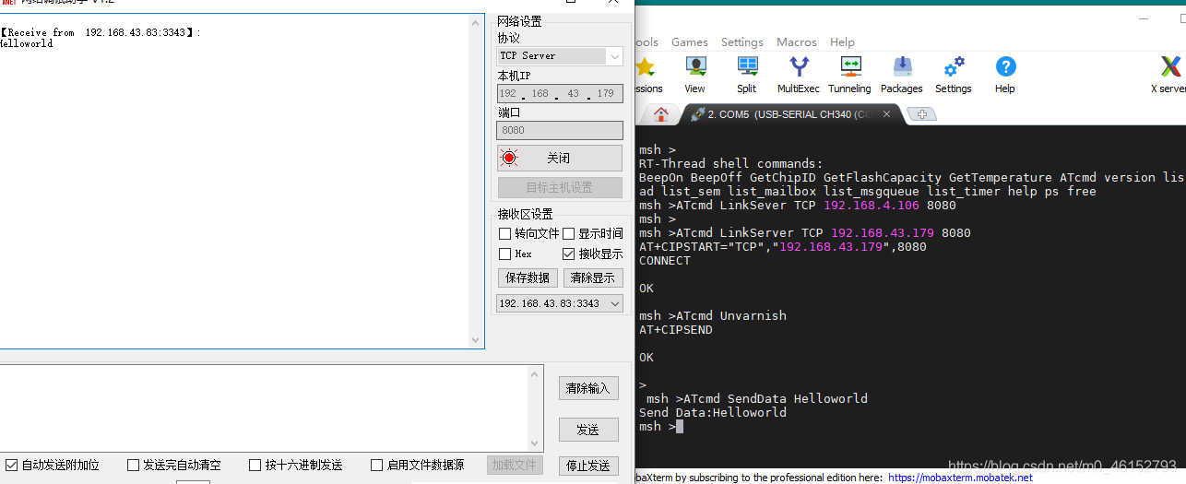Click the Help question-mark icon
This screenshot has width=1186, height=484.
(x=1005, y=74)
